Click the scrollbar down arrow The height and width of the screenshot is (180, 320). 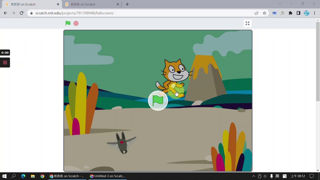coord(318,170)
